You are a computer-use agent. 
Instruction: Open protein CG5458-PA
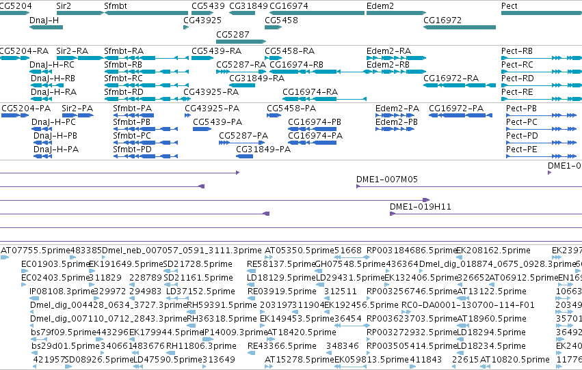pyautogui.click(x=291, y=109)
